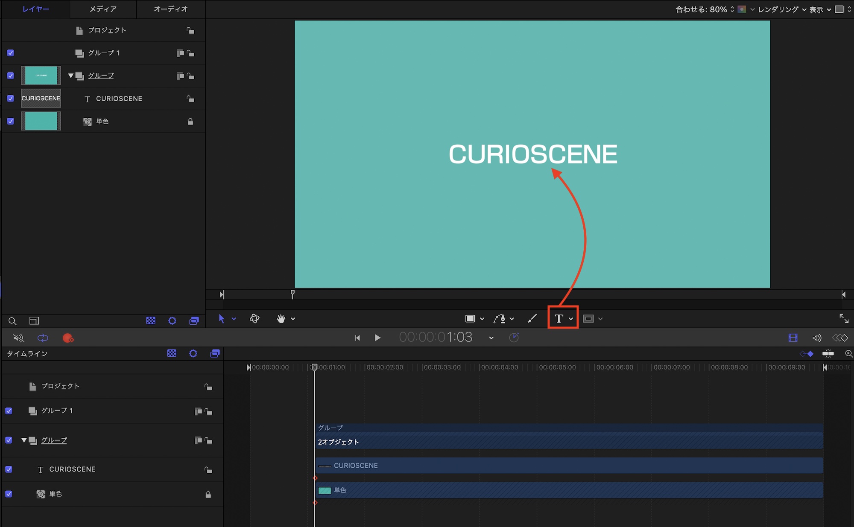The width and height of the screenshot is (854, 527).
Task: Click the layers panel search icon
Action: [12, 321]
